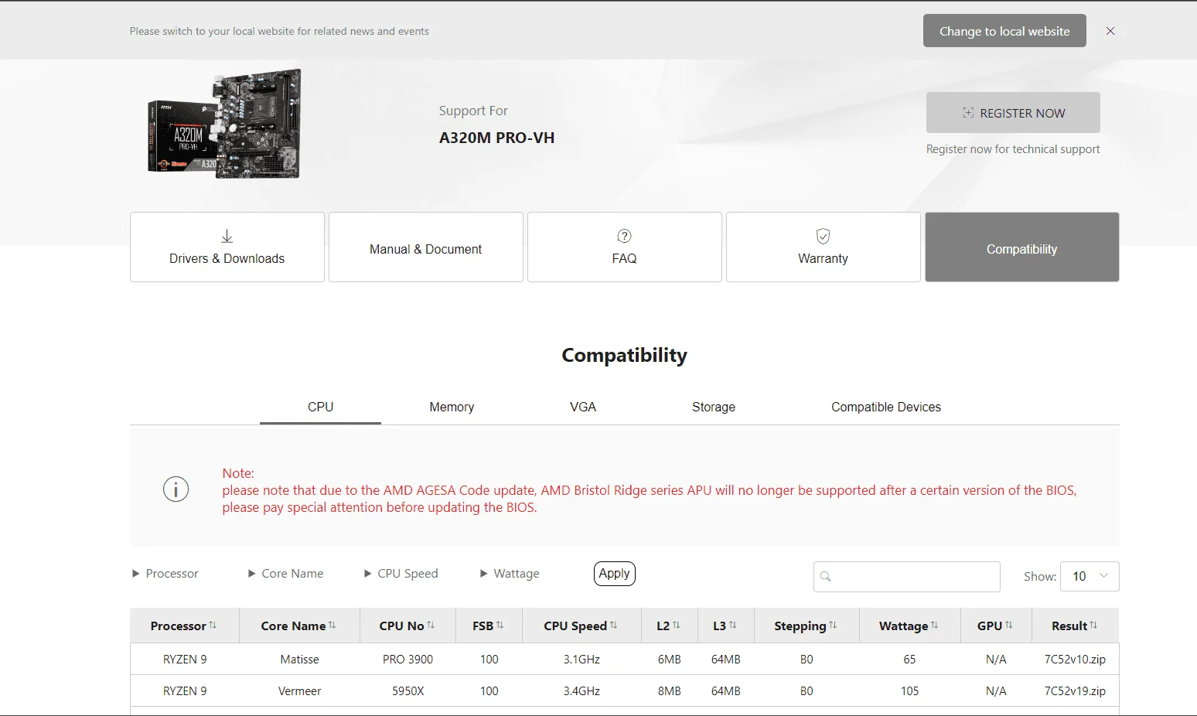Expand the Processor filter
The width and height of the screenshot is (1197, 716).
coord(165,574)
